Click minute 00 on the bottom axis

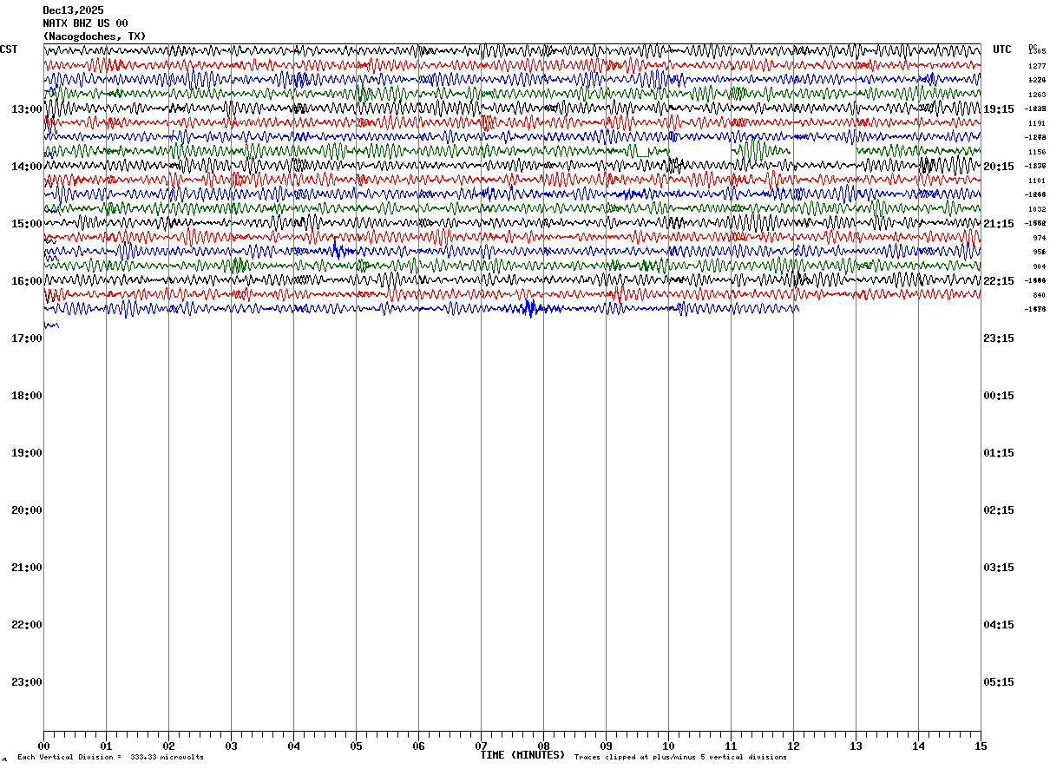pyautogui.click(x=43, y=746)
